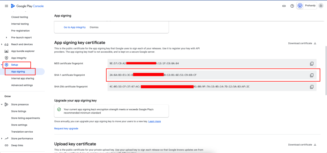The image size is (327, 153).
Task: Select Internal app sharing menu item
Action: (x=23, y=78)
